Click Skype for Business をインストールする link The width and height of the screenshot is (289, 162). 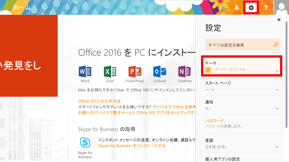(131, 146)
